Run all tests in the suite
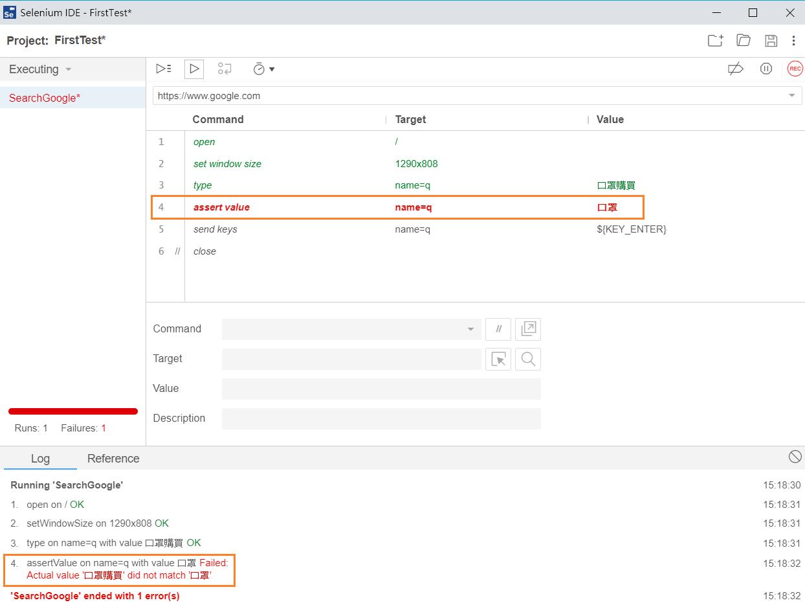The width and height of the screenshot is (805, 607). pyautogui.click(x=164, y=69)
